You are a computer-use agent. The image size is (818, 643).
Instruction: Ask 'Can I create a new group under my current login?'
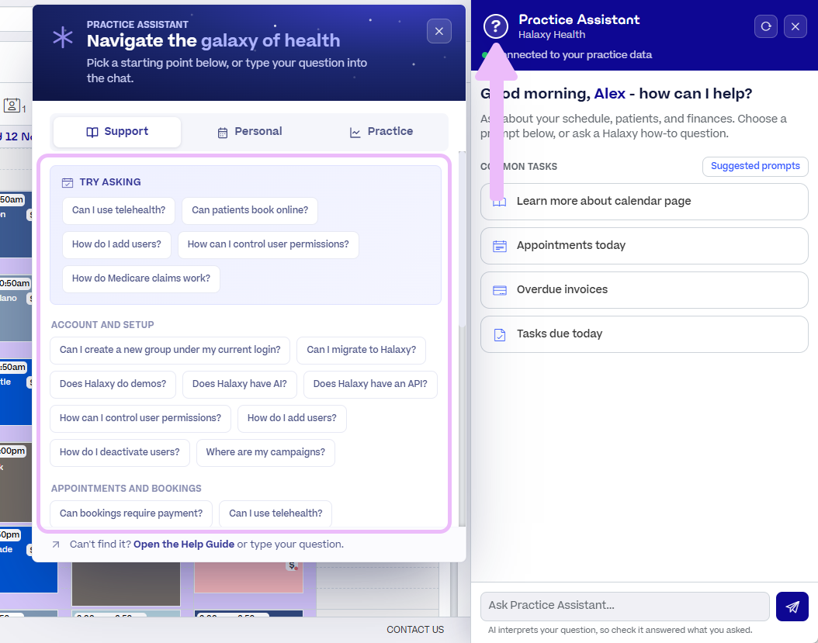click(170, 350)
